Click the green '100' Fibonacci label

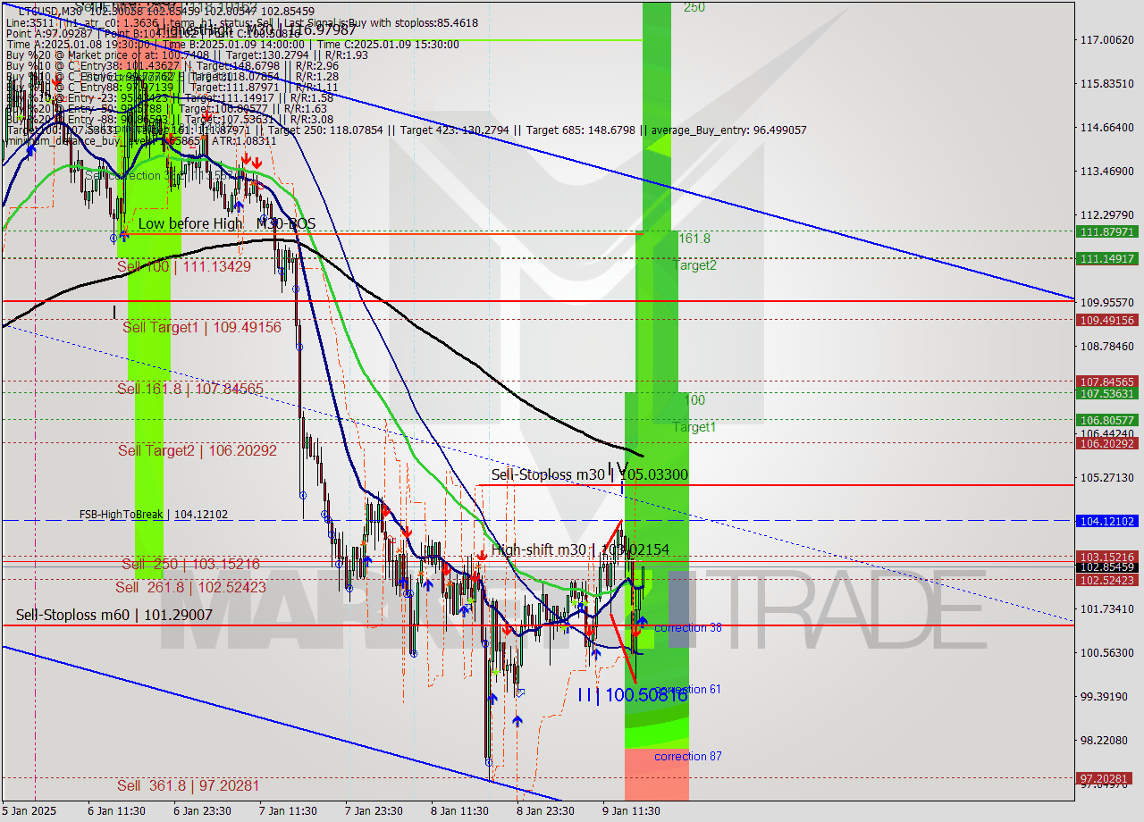point(694,400)
